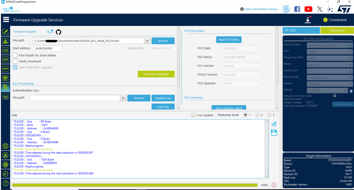Click the 100% green progress bar
This screenshot has width=354, height=190.
click(135, 185)
